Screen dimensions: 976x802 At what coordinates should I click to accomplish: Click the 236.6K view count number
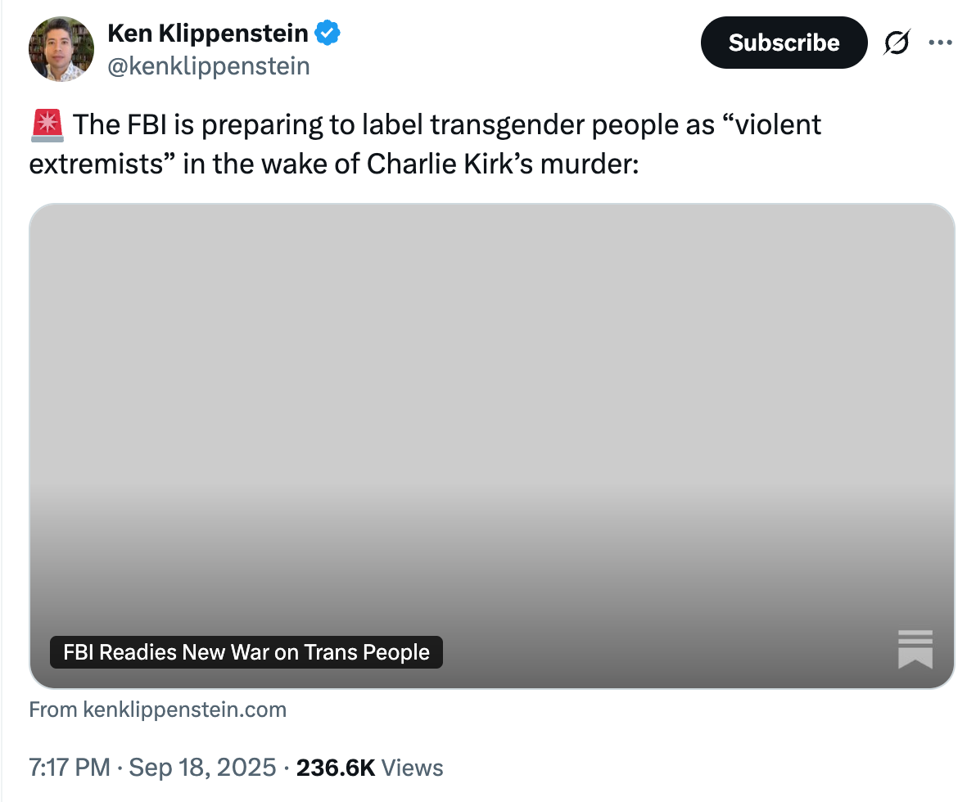(336, 768)
